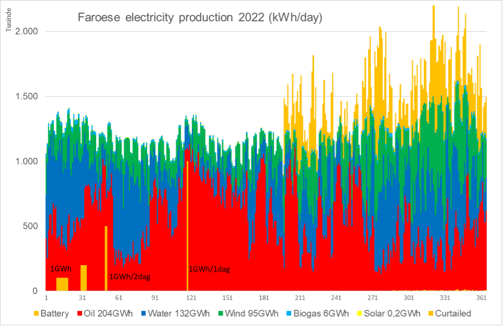The height and width of the screenshot is (327, 503).
Task: Select the chart title text
Action: coord(200,18)
